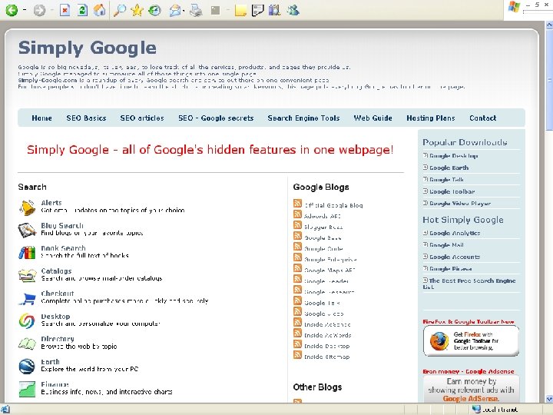Open Google Accounts under Hot Simply Google
Viewport: 553px width, 415px height.
pyautogui.click(x=455, y=257)
